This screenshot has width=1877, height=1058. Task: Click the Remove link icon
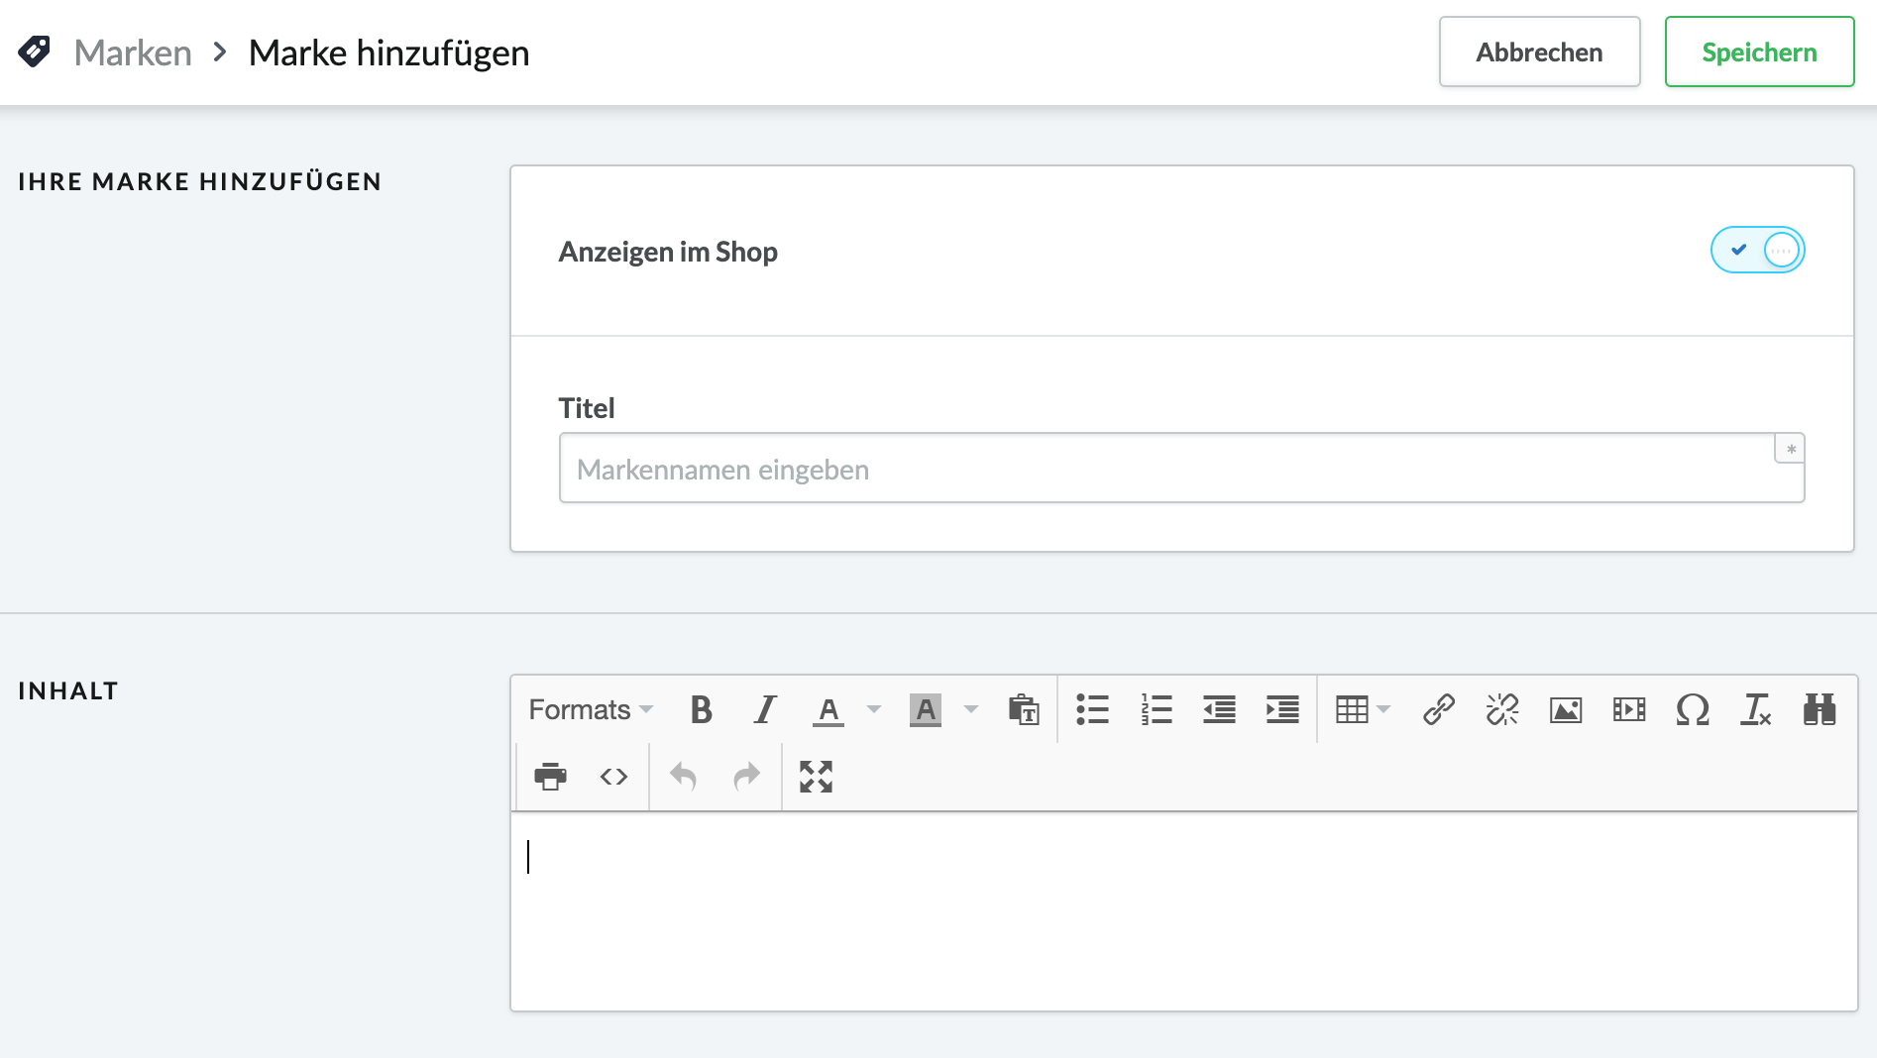(1501, 709)
